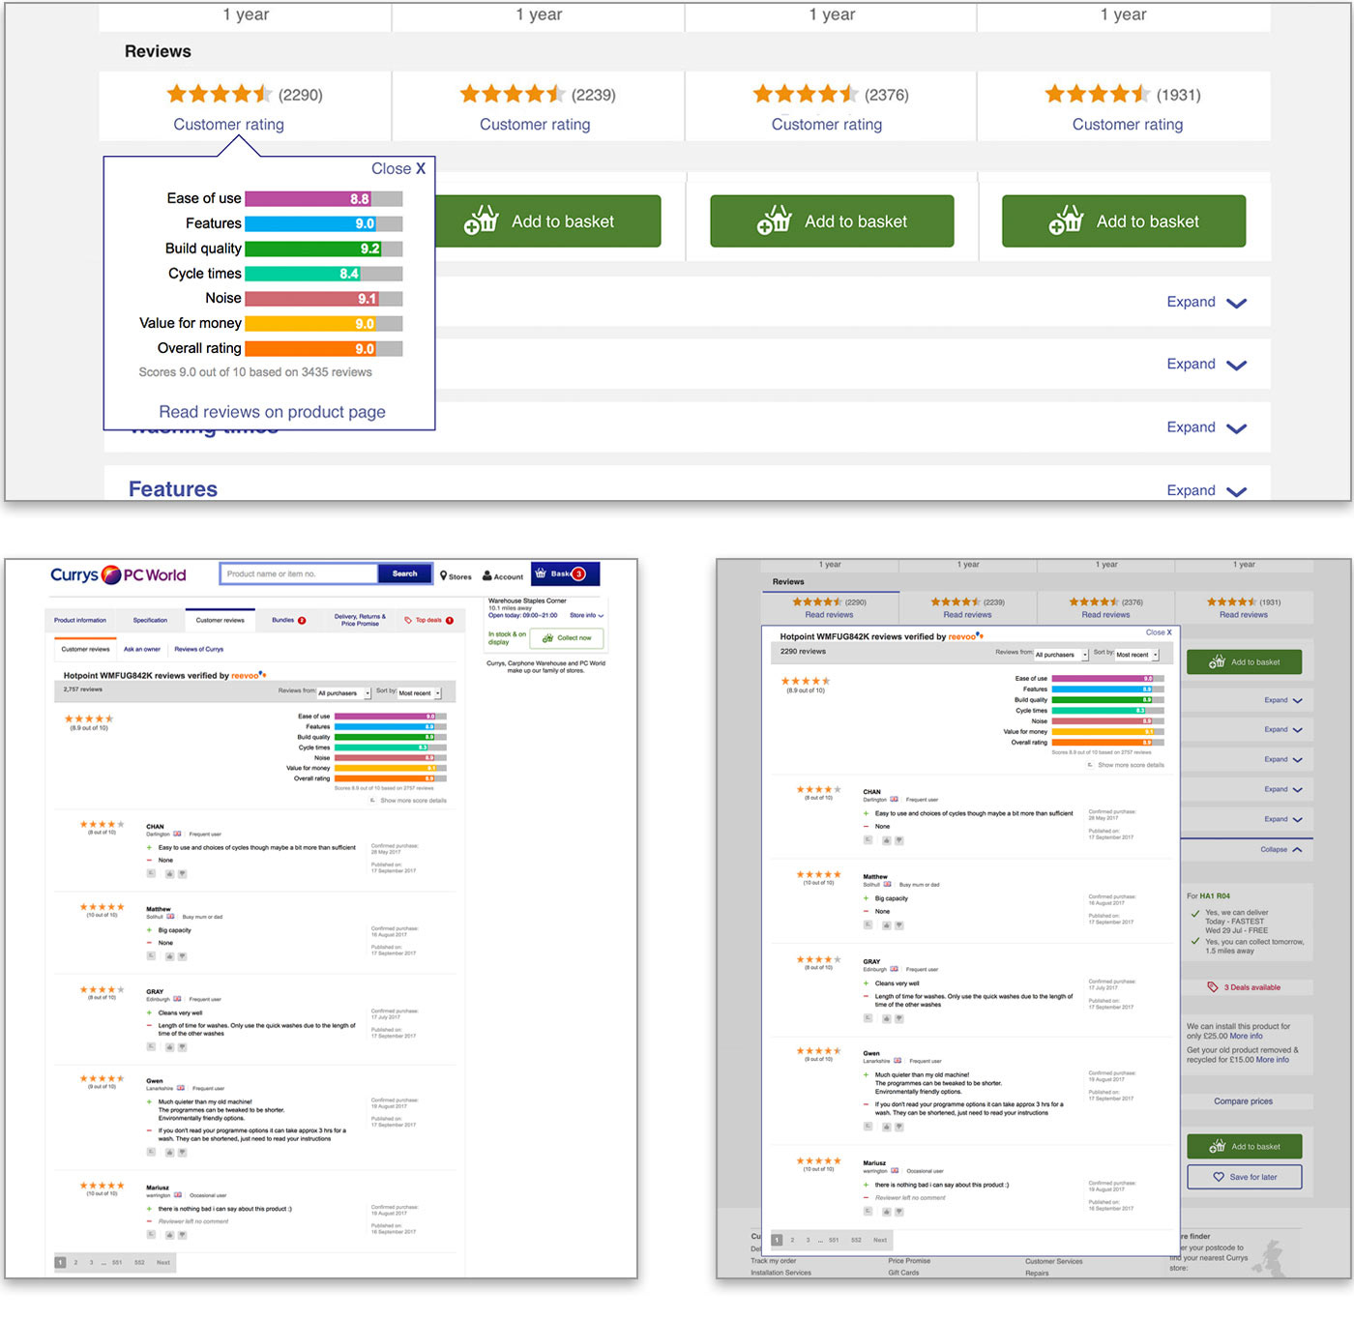1354x1320 pixels.
Task: Thumbs up CHAN's review in the modal
Action: pos(886,840)
